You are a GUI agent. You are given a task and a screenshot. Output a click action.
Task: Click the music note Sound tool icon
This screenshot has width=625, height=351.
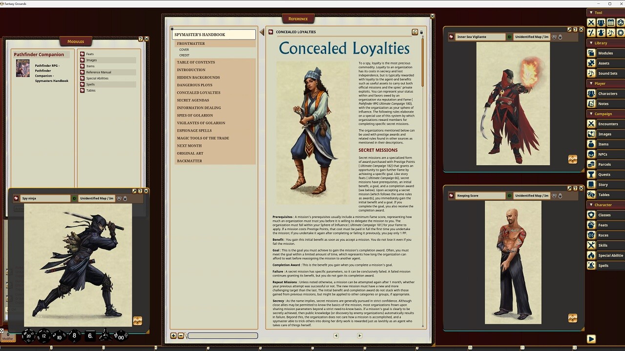[611, 33]
